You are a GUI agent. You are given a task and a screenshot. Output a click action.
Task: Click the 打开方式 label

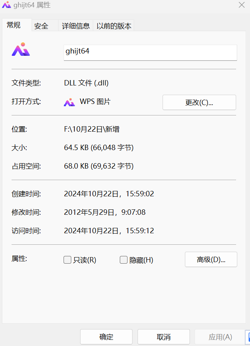click(26, 102)
